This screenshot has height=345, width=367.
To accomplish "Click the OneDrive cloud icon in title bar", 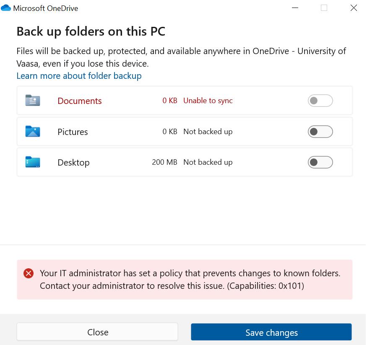I will pos(6,8).
